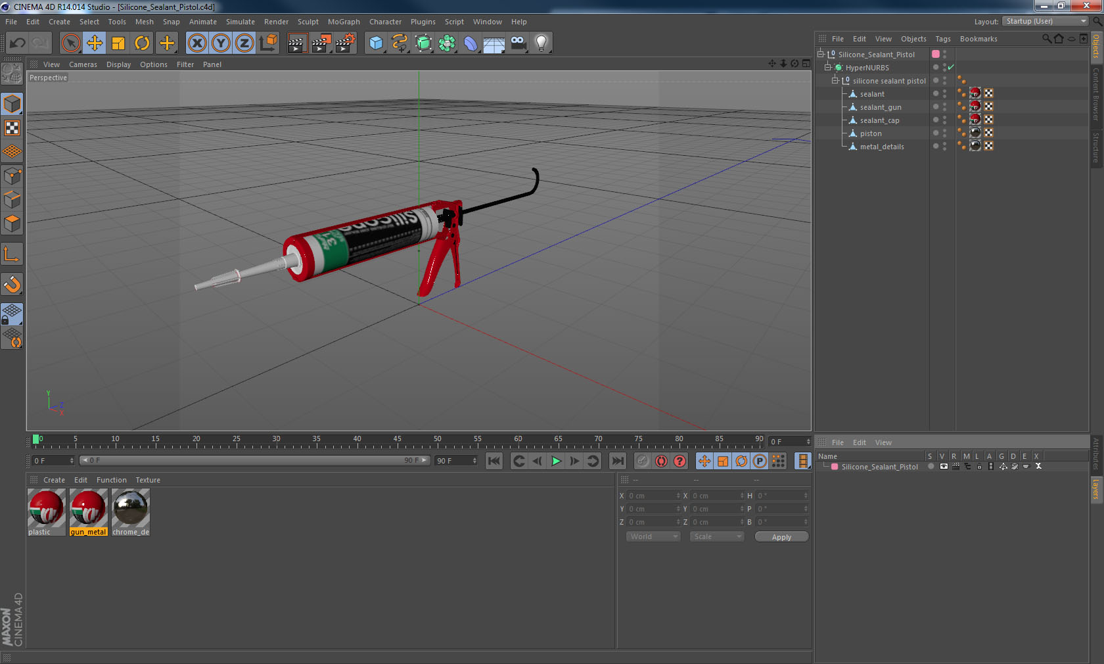Image resolution: width=1104 pixels, height=664 pixels.
Task: Click the Enable Axis icon
Action: (x=12, y=254)
